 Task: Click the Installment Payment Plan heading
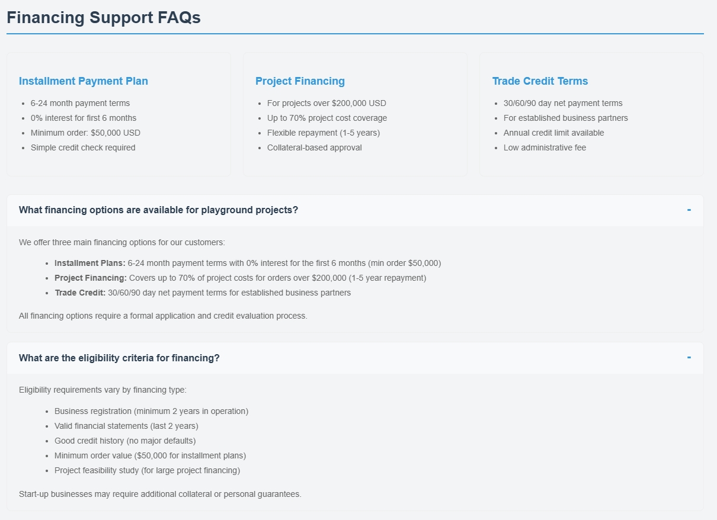(x=84, y=81)
